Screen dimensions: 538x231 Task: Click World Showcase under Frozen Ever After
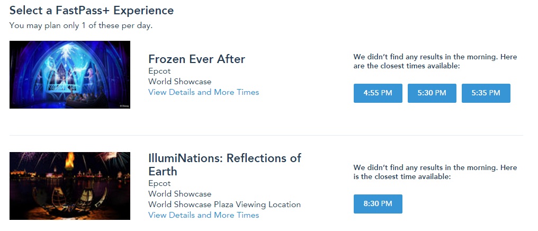180,82
